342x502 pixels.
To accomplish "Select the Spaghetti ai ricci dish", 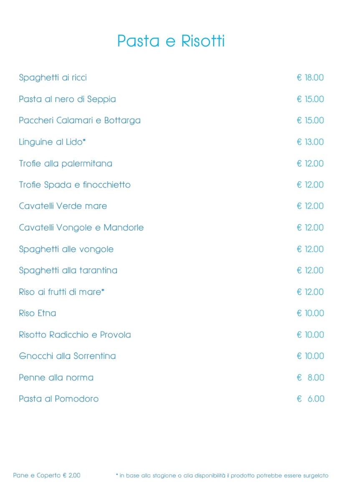I will point(53,78).
